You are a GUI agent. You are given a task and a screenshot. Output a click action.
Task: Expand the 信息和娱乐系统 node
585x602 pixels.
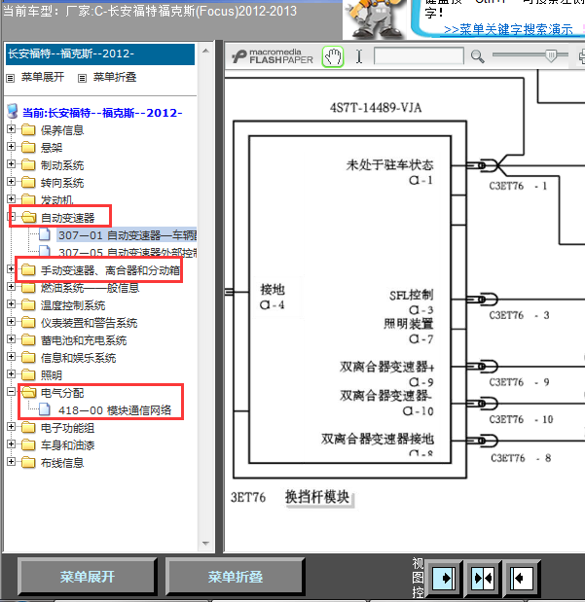11,357
